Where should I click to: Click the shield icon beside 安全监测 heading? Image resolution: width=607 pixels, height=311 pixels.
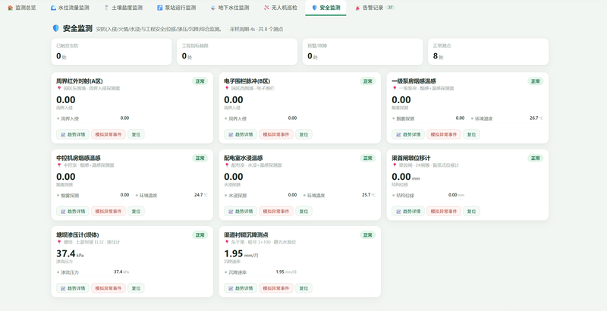[x=55, y=28]
